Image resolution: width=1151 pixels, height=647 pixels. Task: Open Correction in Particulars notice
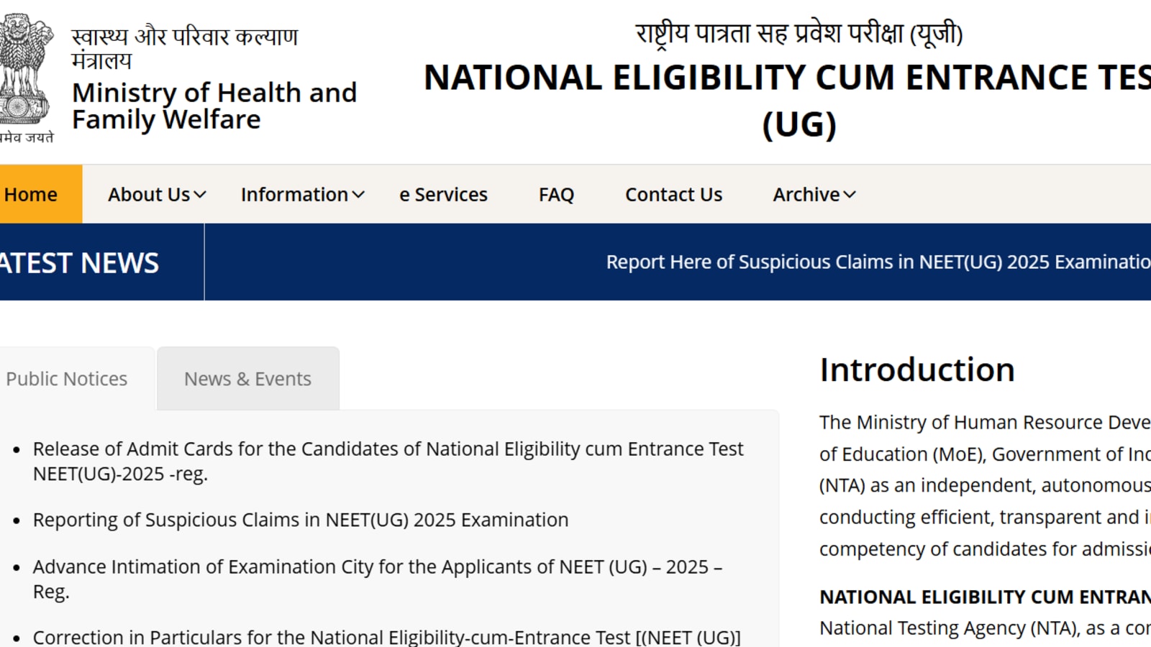coord(386,637)
